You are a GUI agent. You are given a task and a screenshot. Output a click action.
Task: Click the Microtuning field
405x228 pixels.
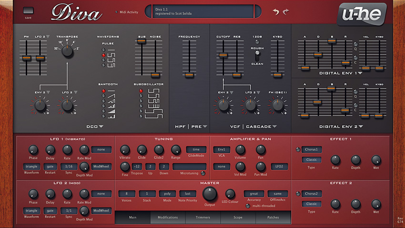click(189, 166)
